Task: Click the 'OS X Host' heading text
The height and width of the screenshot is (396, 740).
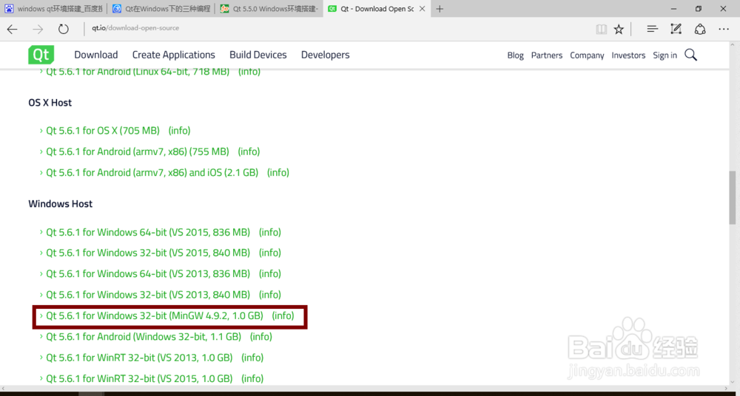Action: pos(50,102)
